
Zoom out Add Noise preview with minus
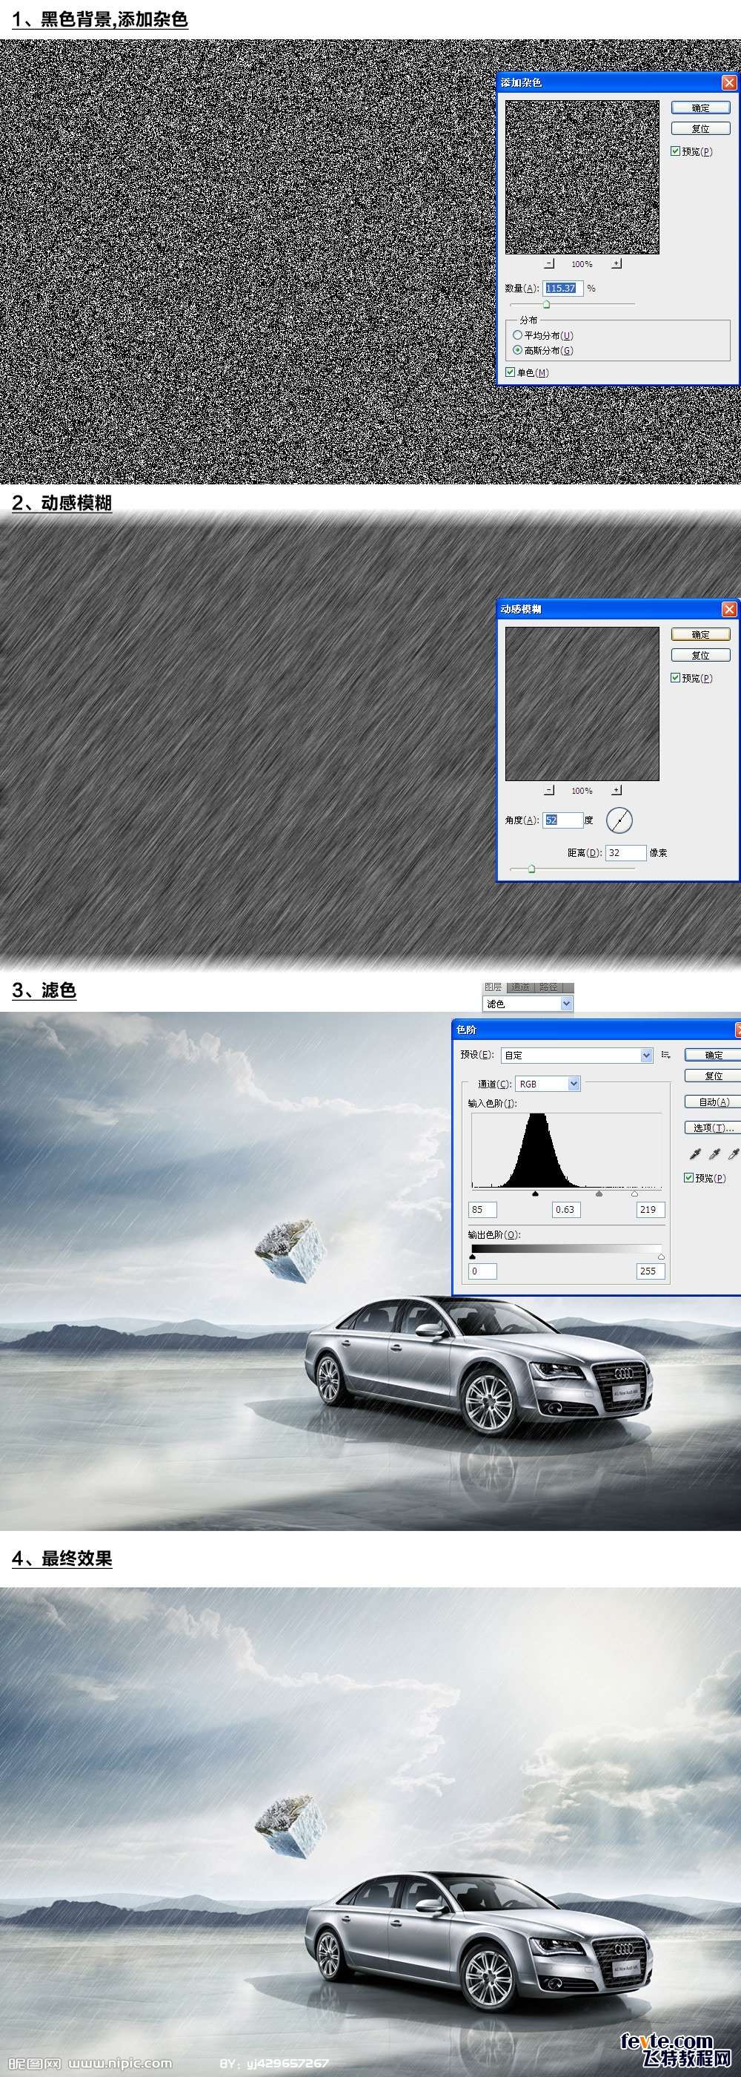tap(549, 263)
